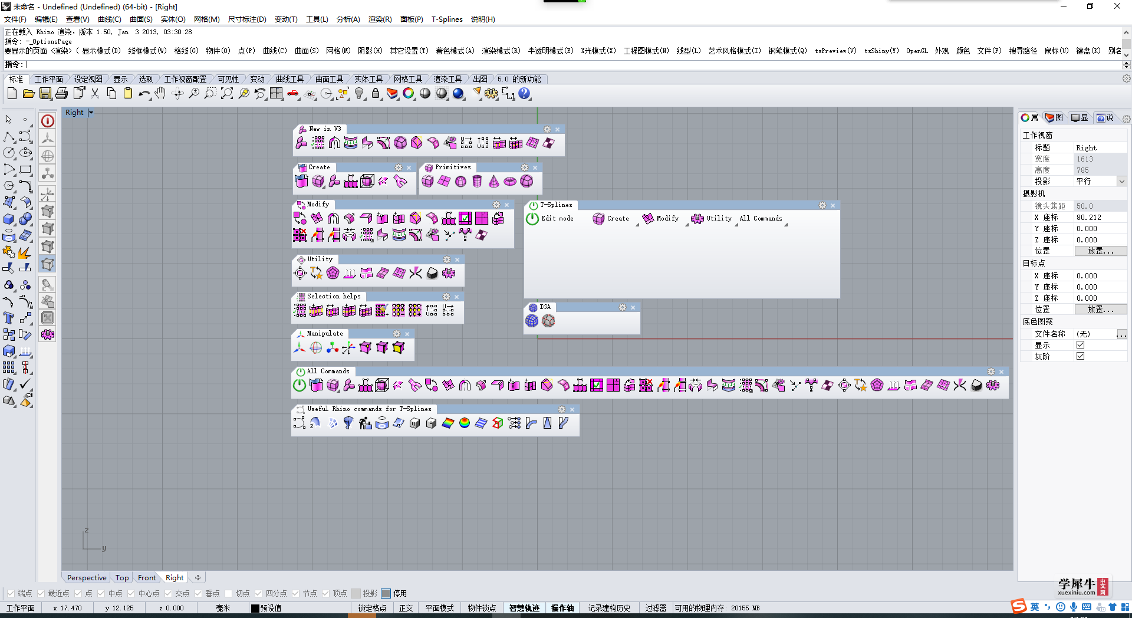
Task: Open gear options of Modify toolbar
Action: (496, 205)
